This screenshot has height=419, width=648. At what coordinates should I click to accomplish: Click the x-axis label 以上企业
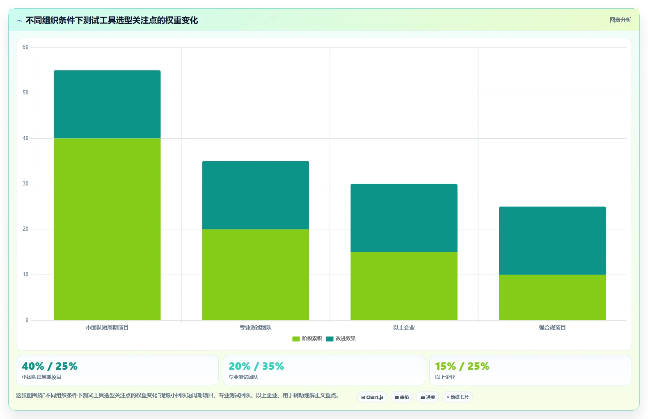click(404, 327)
